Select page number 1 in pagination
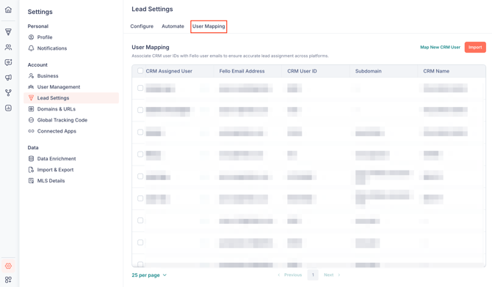 point(313,275)
